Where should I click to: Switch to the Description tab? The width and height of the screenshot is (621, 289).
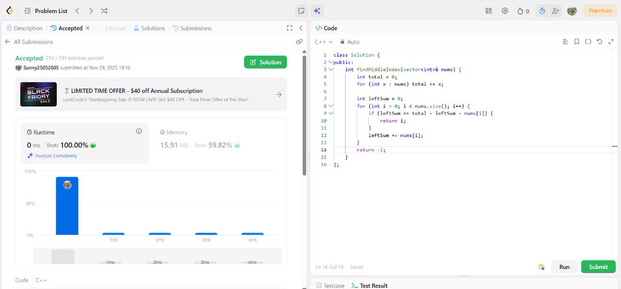25,28
